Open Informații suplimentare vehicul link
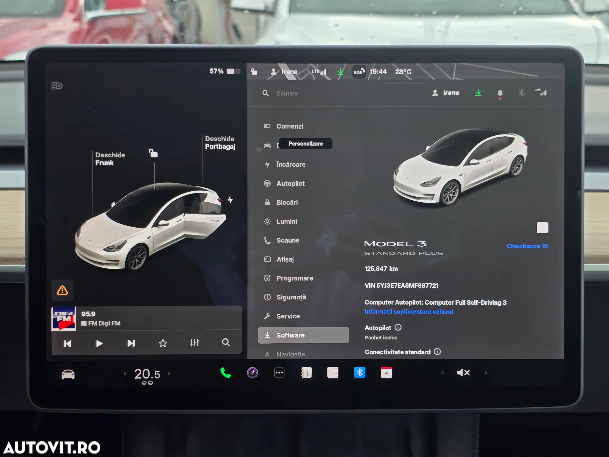 tap(409, 312)
